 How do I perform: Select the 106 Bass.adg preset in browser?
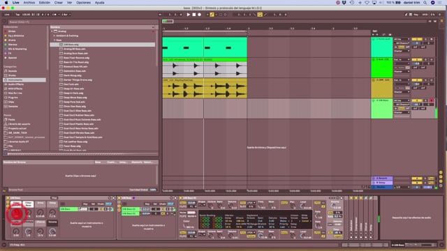(x=71, y=45)
